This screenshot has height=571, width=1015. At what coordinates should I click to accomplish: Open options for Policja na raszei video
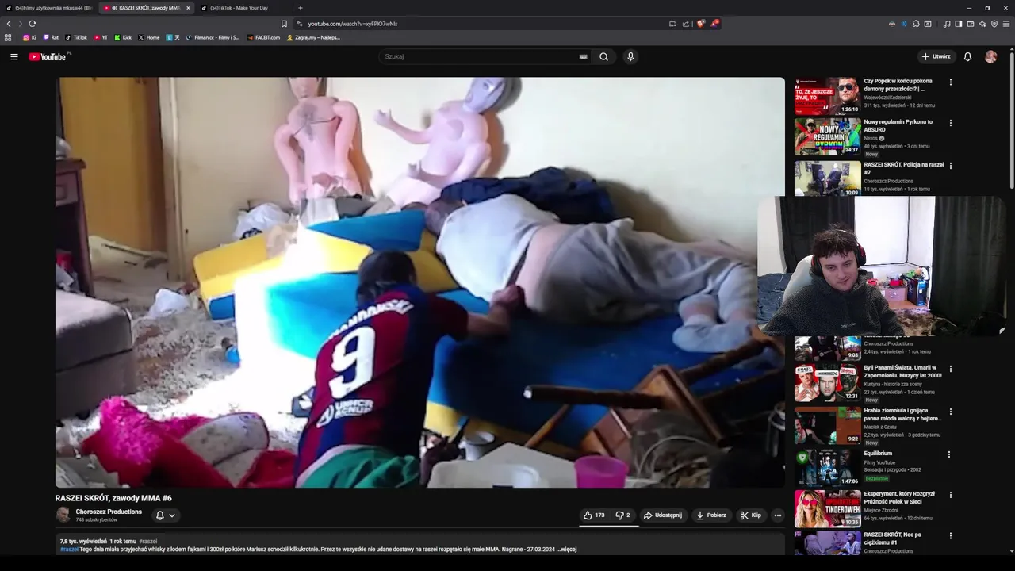[x=950, y=166]
